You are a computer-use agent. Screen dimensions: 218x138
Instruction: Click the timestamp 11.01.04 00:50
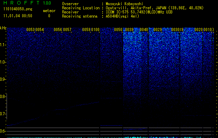pyautogui.click(x=18, y=16)
